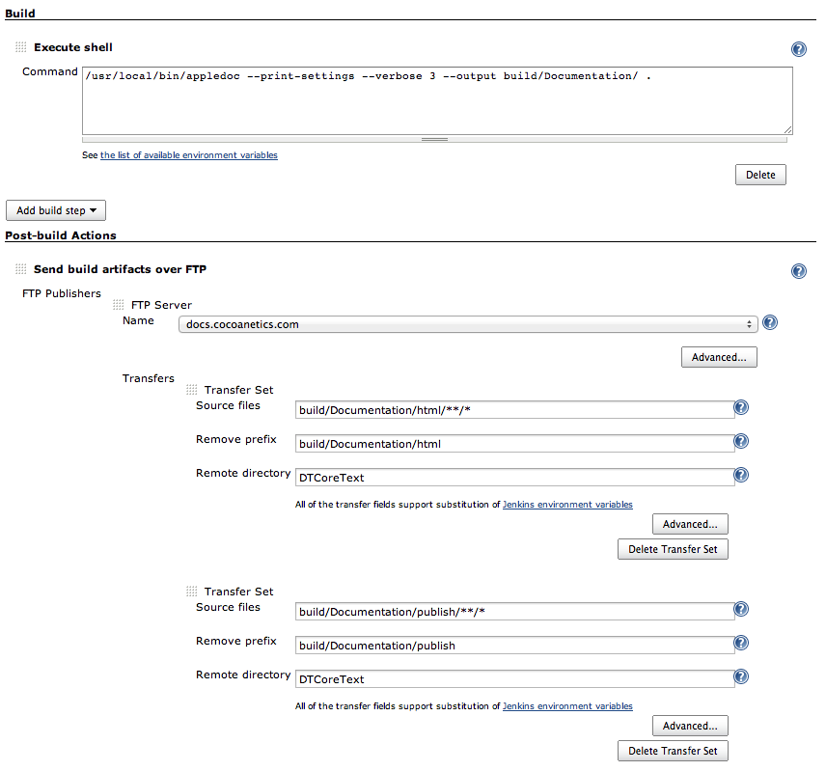Open help icon next to FTP server name
826x771 pixels.
[x=770, y=322]
